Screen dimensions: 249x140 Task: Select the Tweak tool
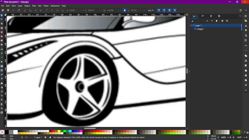2,83
